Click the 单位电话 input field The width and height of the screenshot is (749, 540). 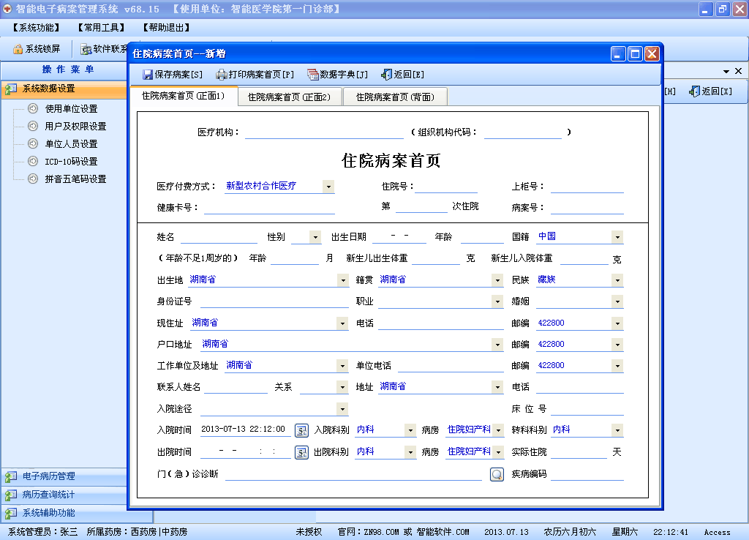451,366
